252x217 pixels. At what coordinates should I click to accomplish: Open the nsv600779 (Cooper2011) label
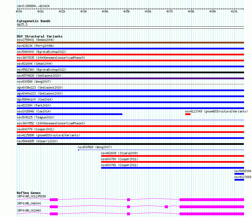pos(36,129)
